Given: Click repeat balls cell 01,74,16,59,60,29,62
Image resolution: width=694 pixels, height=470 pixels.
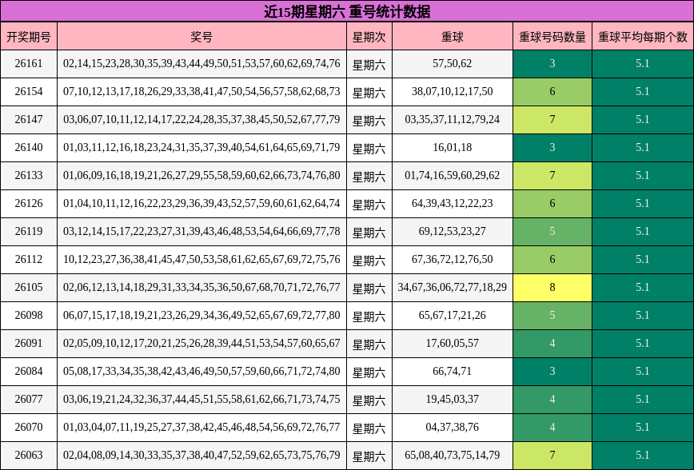Looking at the screenshot, I should [453, 176].
